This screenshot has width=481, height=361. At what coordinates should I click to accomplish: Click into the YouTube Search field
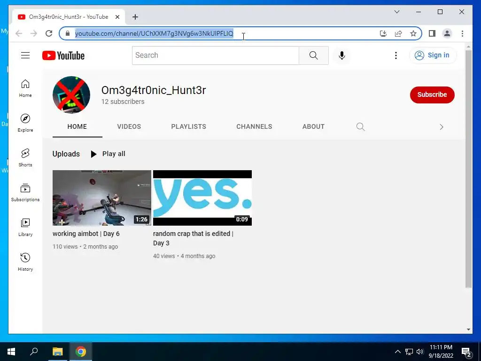click(x=215, y=55)
